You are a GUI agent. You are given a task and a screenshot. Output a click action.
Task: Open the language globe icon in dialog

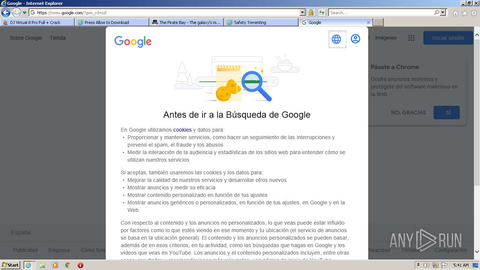(x=336, y=39)
